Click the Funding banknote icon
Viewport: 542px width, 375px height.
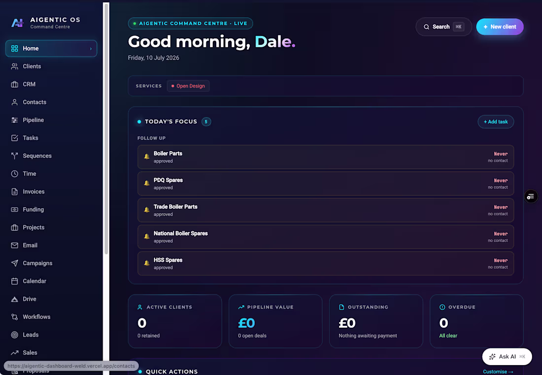pyautogui.click(x=14, y=210)
